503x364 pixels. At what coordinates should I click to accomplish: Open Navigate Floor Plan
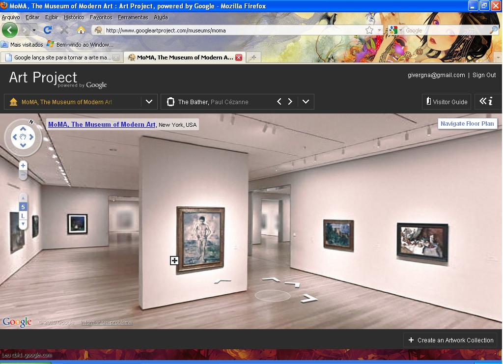467,123
